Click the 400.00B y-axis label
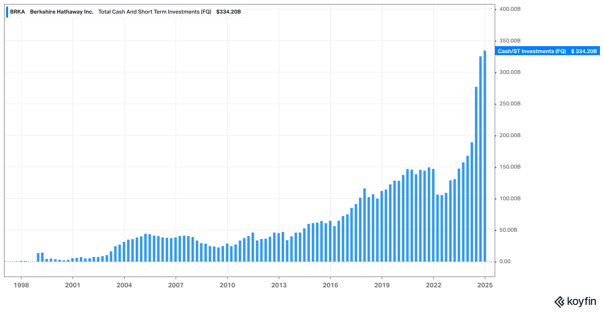Image resolution: width=604 pixels, height=312 pixels. click(510, 9)
